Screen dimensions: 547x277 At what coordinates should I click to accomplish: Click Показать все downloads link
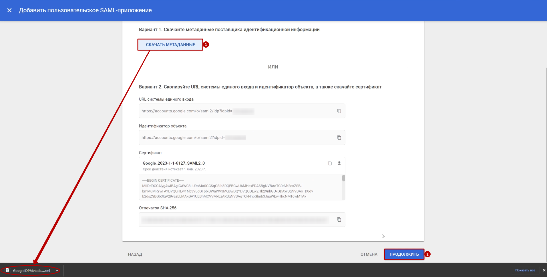(525, 270)
